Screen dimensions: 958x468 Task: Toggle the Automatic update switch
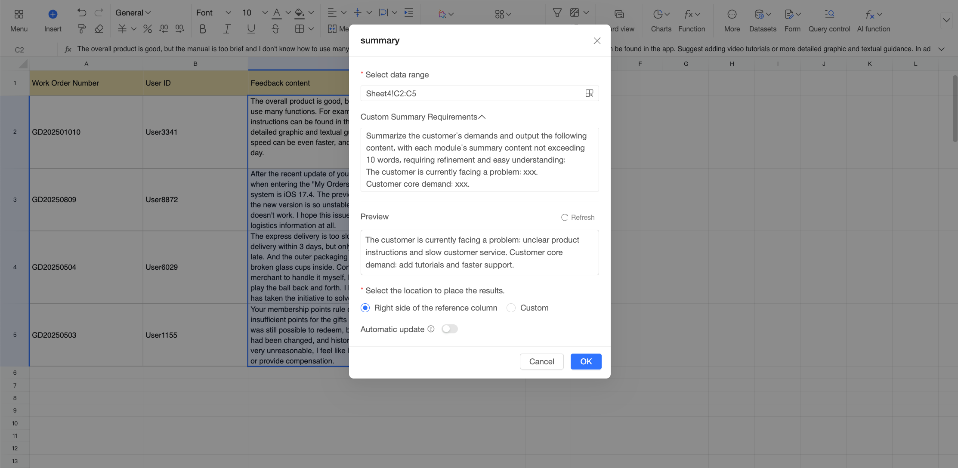tap(450, 329)
